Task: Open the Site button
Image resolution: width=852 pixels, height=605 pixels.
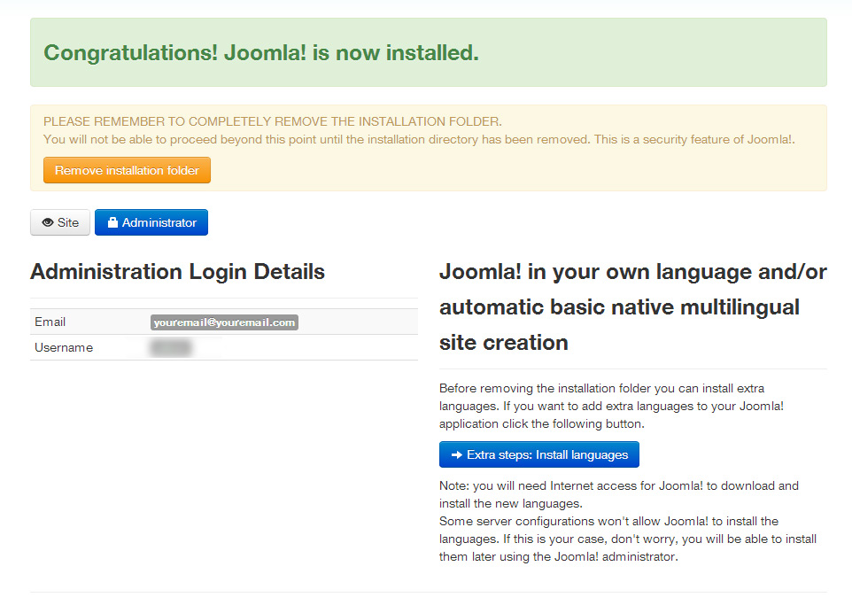Action: [60, 222]
